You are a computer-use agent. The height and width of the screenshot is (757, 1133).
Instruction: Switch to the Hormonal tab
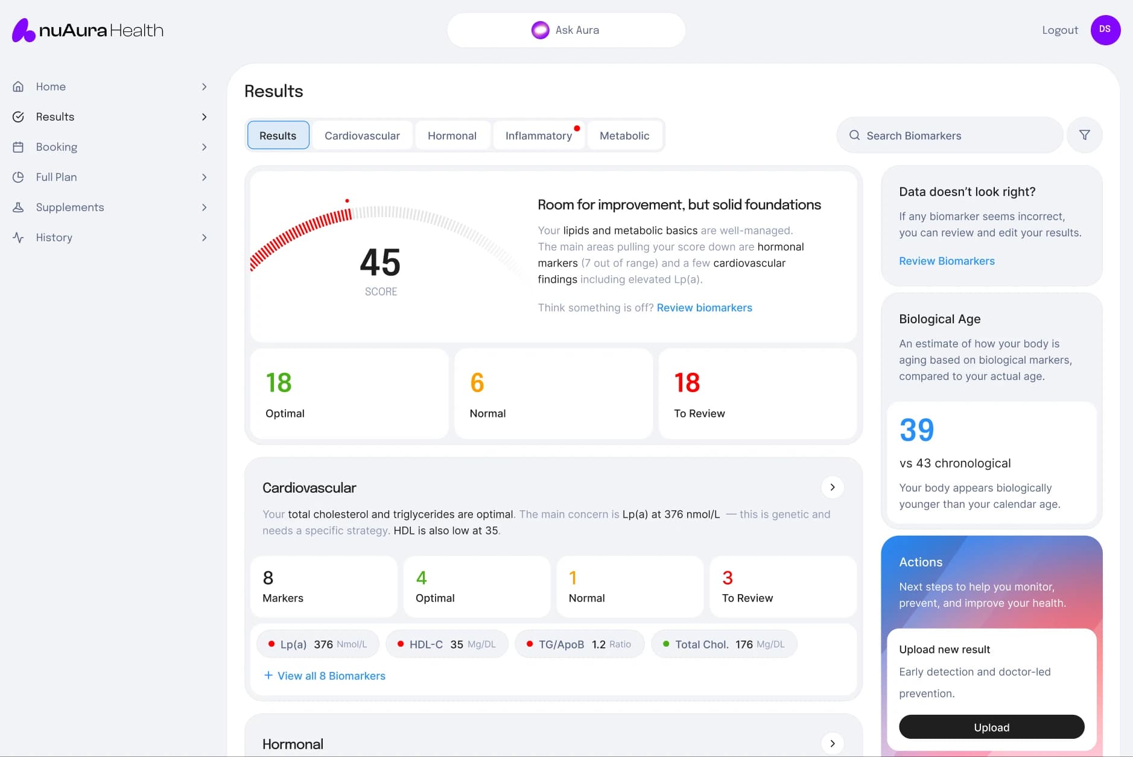(452, 135)
